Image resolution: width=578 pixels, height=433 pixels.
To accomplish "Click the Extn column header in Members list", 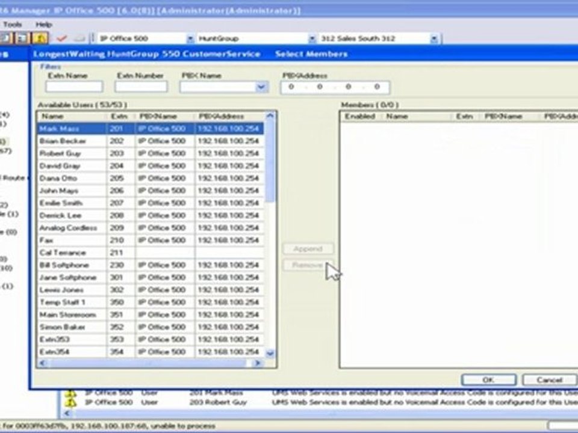I will 465,116.
